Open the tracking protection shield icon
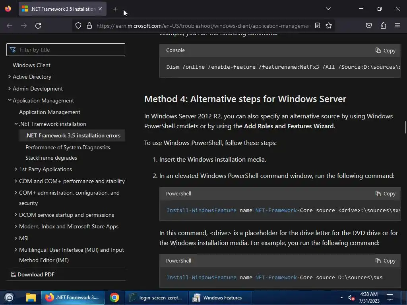Screen dimensions: 407x305 coord(78,26)
